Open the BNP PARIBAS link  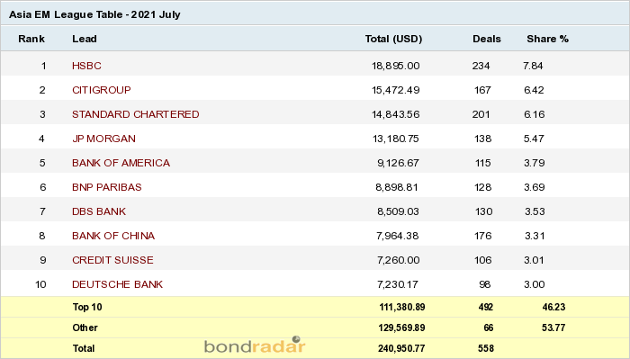coord(107,187)
